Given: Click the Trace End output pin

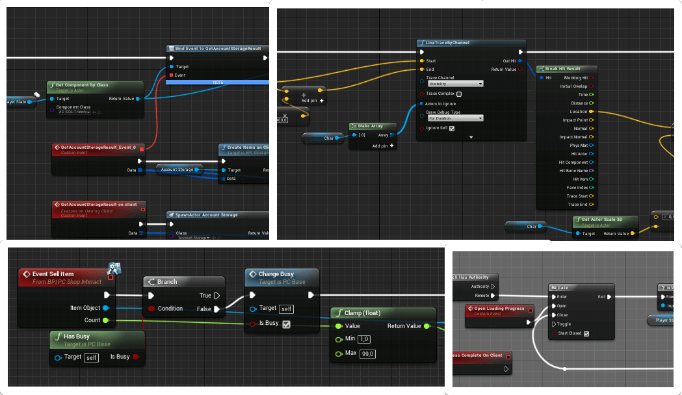Looking at the screenshot, I should pyautogui.click(x=591, y=204).
